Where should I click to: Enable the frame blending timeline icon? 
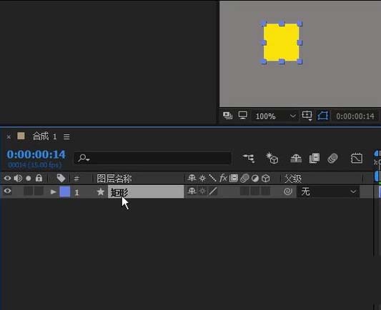pos(315,159)
